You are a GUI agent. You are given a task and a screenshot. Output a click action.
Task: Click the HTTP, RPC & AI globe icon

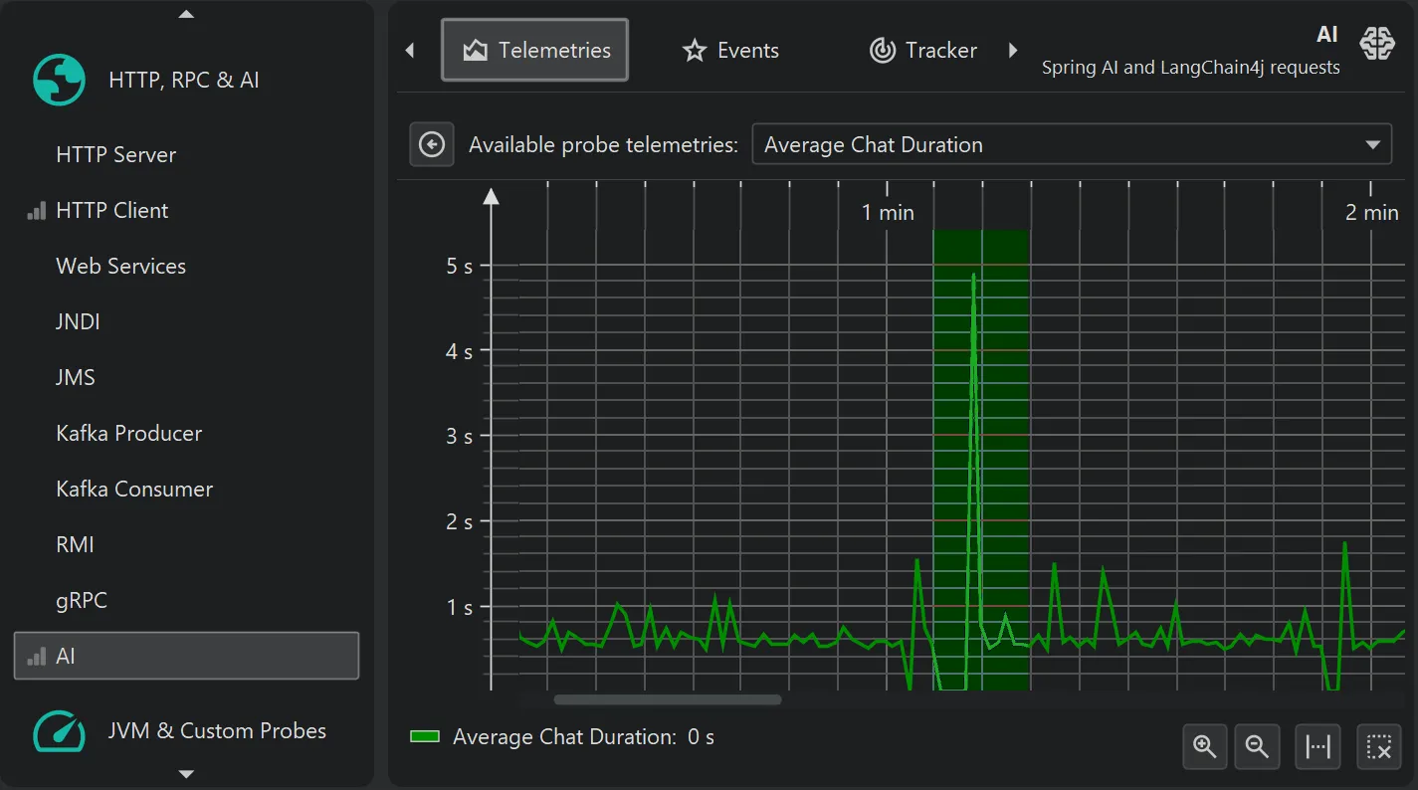(60, 80)
